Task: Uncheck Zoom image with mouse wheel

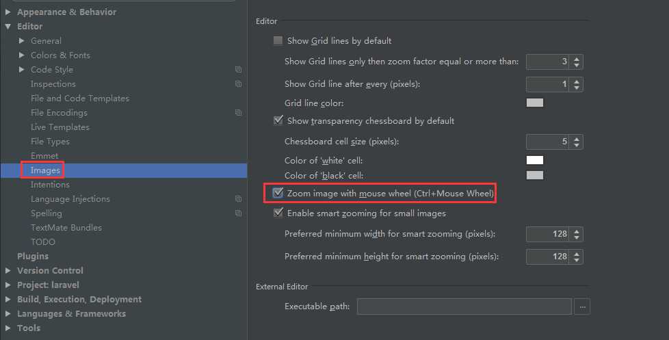Action: tap(278, 194)
